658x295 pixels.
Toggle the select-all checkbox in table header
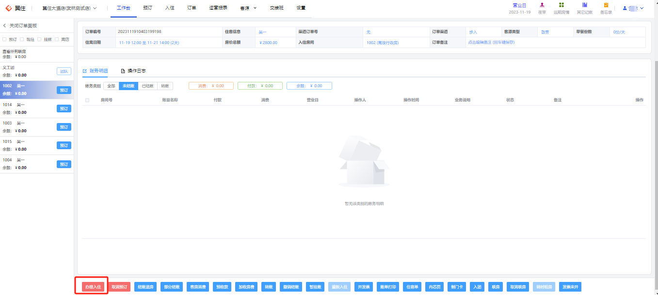pyautogui.click(x=87, y=100)
